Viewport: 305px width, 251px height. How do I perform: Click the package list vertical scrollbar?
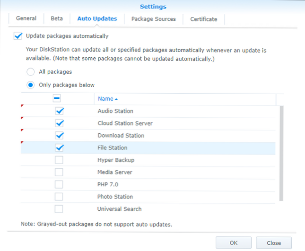coord(280,151)
